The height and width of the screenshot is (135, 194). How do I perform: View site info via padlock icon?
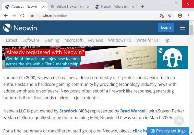[32, 16]
